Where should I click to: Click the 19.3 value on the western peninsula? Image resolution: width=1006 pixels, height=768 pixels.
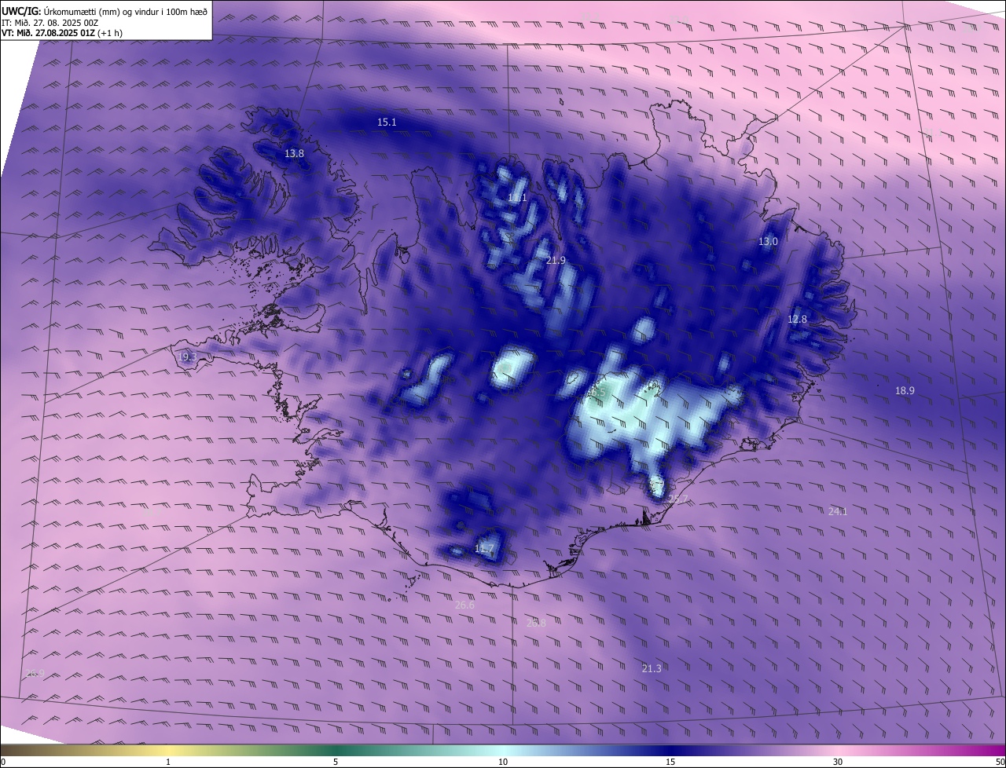(187, 357)
